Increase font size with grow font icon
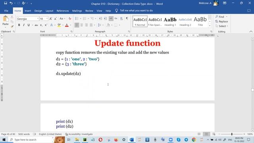 (51, 19)
